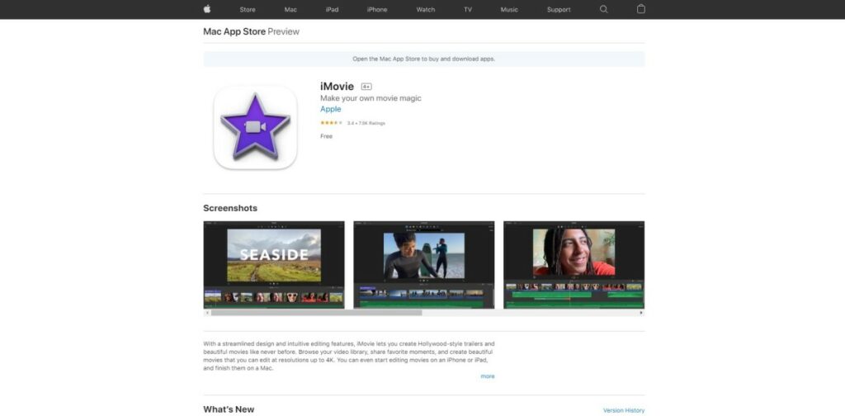845x416 pixels.
Task: Click the Mac App Store heading link
Action: 234,32
